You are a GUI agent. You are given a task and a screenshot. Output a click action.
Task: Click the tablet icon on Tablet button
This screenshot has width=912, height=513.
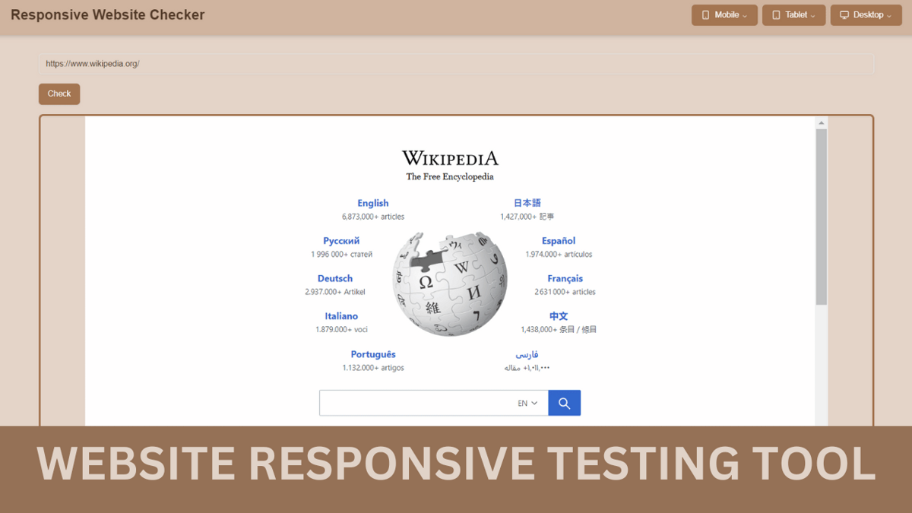click(x=776, y=15)
